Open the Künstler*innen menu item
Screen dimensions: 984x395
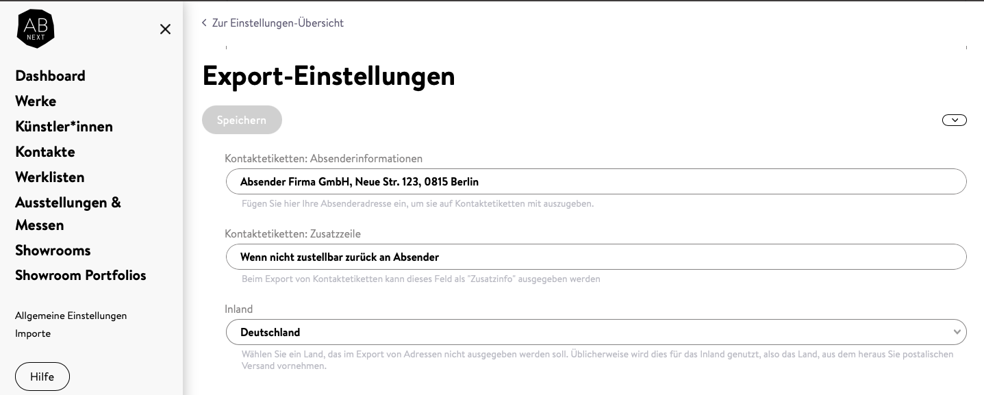click(x=64, y=127)
